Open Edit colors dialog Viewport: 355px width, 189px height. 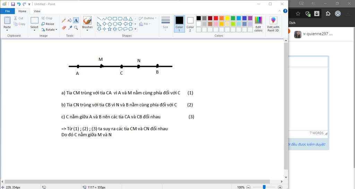(x=258, y=24)
